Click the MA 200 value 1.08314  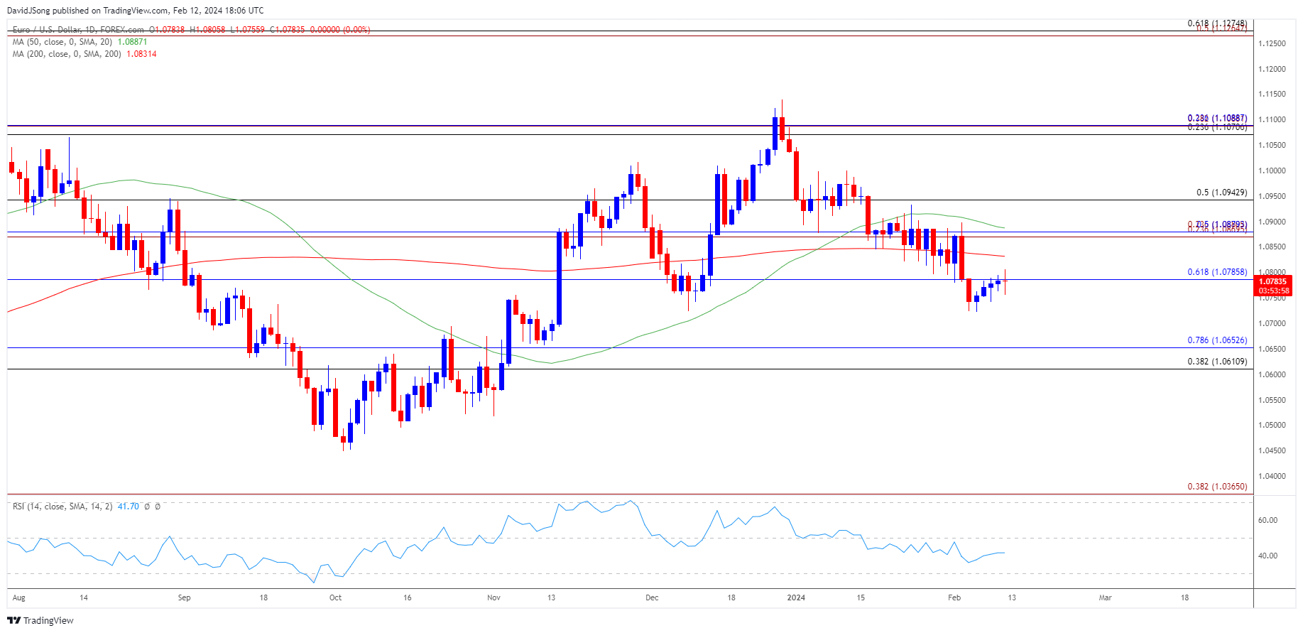point(141,54)
